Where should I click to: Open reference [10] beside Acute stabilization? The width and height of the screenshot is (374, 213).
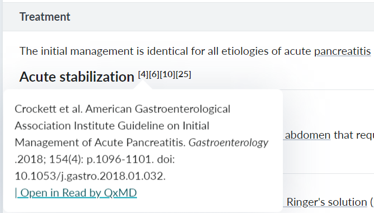(x=168, y=74)
